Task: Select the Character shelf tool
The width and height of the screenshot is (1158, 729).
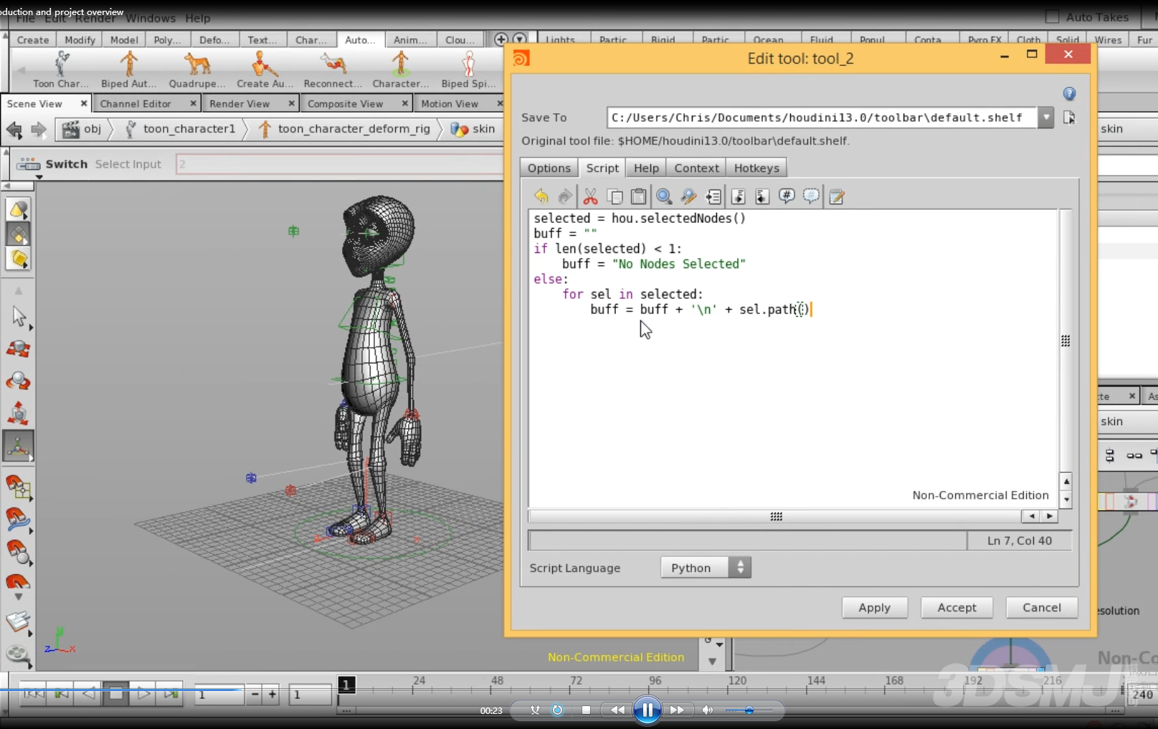Action: tap(400, 70)
